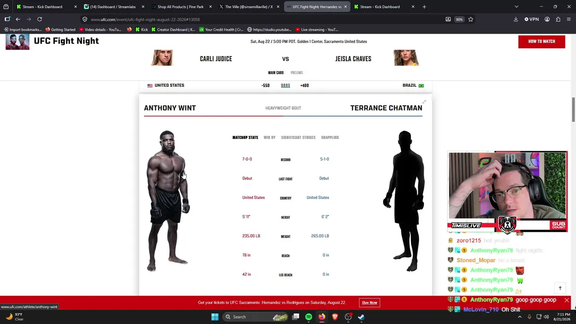Click Anthony Wint's fighter photo
Viewport: 576px width, 324px height.
[167, 201]
